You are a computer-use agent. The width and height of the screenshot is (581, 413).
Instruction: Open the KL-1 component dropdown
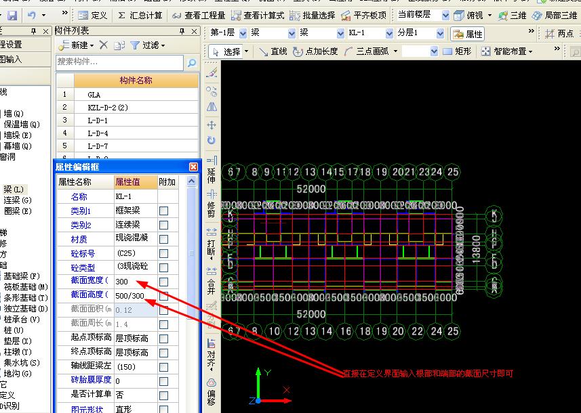[x=389, y=33]
